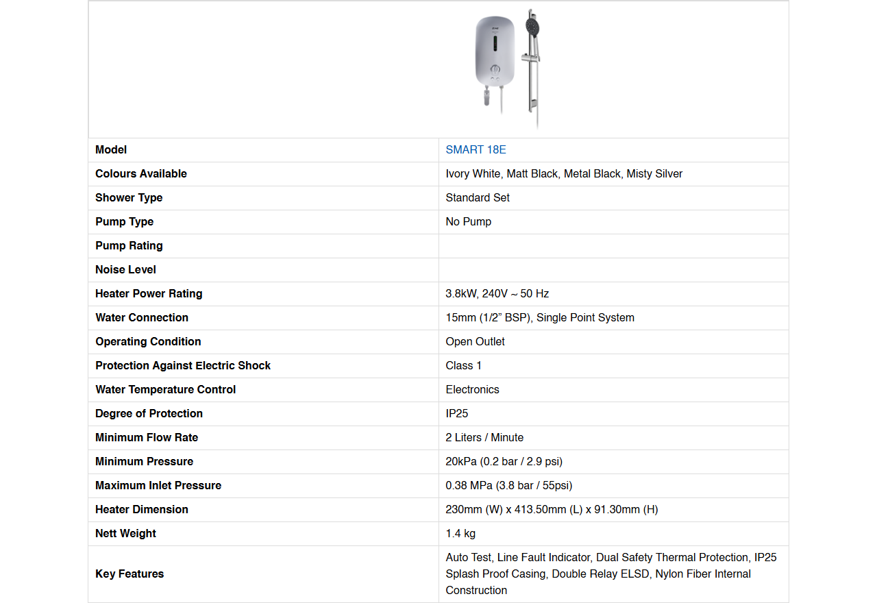The image size is (877, 603).
Task: Select the 'Pump Type' label
Action: coord(125,221)
